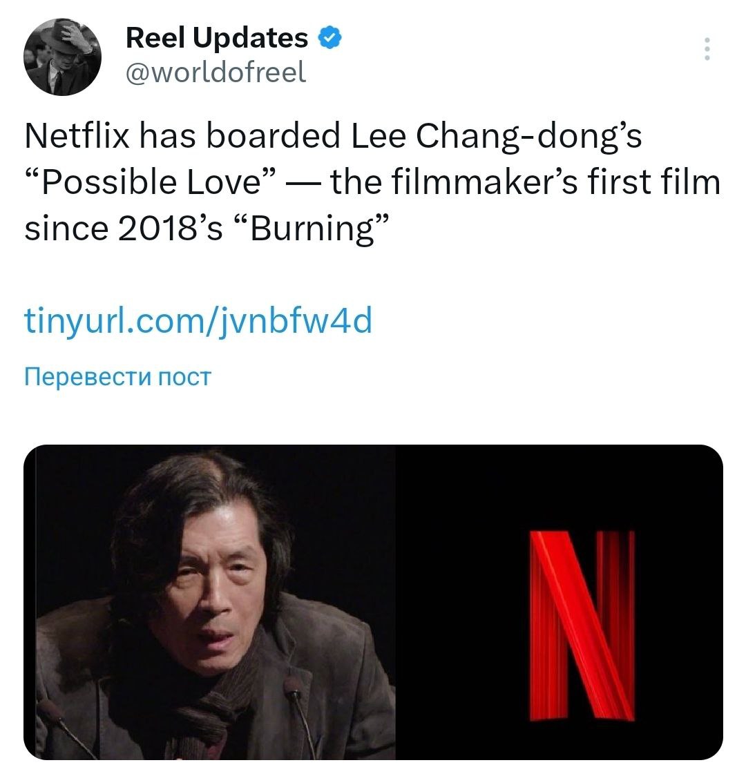Viewport: 746px width, 776px height.
Task: Click the phrase "filmmaker's first film"
Action: (x=556, y=182)
